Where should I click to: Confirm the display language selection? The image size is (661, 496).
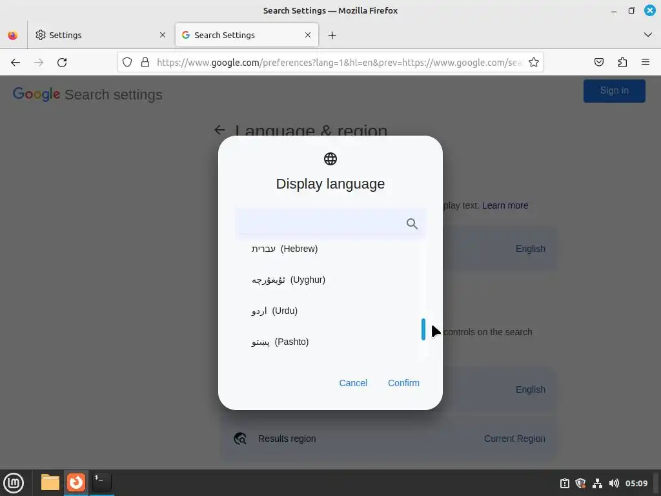point(404,383)
